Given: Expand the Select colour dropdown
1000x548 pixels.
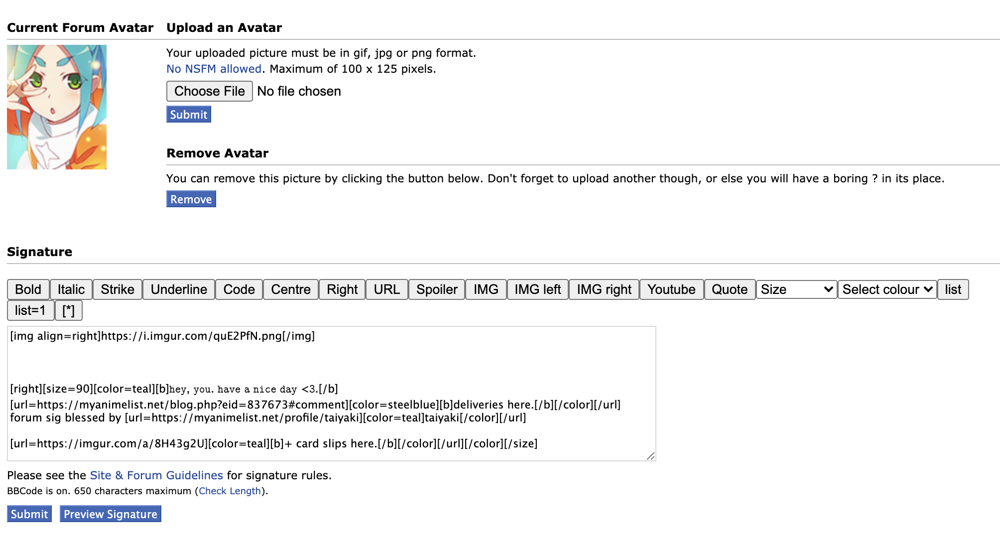Looking at the screenshot, I should (x=887, y=289).
